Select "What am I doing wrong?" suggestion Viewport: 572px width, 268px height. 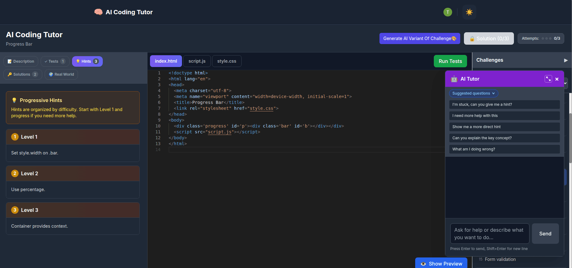[504, 149]
